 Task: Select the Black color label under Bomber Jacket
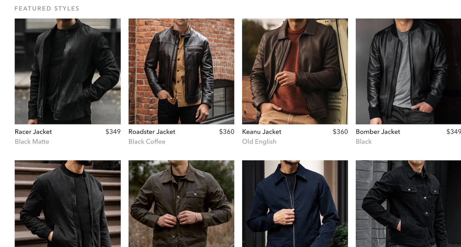(x=364, y=142)
